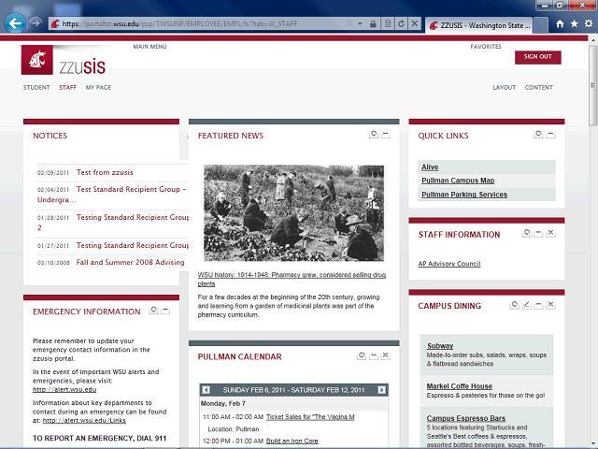Image resolution: width=598 pixels, height=449 pixels.
Task: Open the My Page tab
Action: pyautogui.click(x=98, y=87)
